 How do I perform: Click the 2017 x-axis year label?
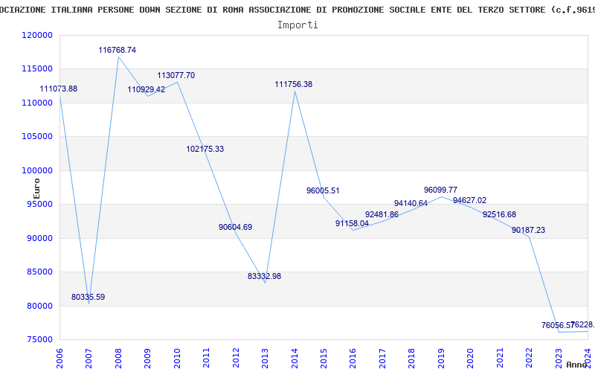click(x=382, y=357)
